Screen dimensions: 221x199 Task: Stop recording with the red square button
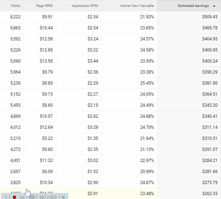[14, 197]
